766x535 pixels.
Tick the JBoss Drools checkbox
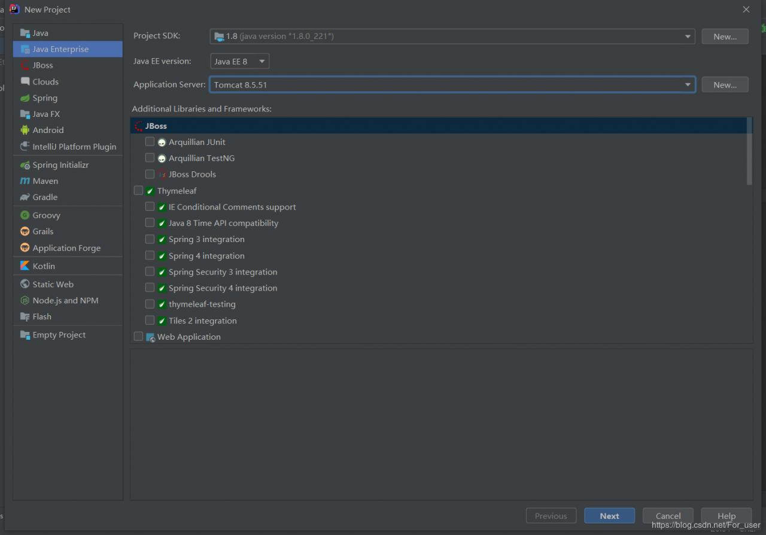[150, 174]
